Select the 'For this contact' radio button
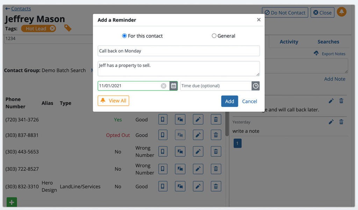 pos(124,36)
